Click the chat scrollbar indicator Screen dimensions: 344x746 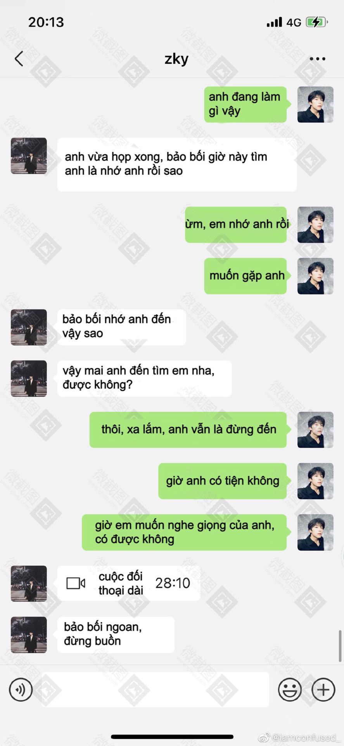(340, 646)
